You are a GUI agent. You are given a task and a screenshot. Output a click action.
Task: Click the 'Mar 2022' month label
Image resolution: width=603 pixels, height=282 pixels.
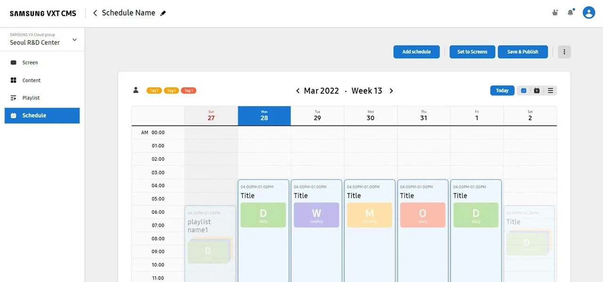point(321,91)
